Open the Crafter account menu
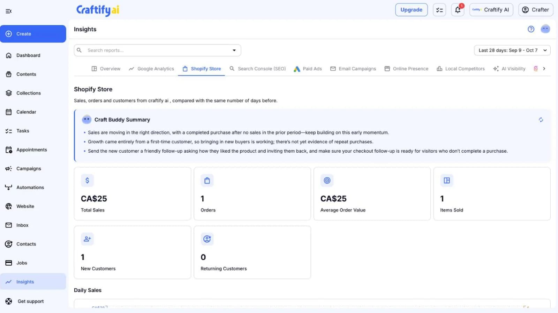Screen dimensions: 558x313 (x=536, y=10)
